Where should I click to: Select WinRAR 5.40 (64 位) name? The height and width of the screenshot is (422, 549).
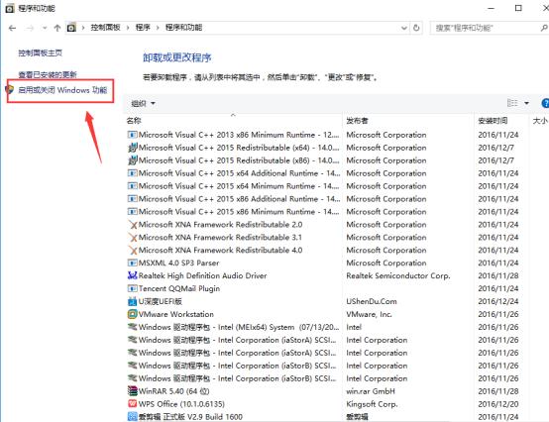click(174, 391)
